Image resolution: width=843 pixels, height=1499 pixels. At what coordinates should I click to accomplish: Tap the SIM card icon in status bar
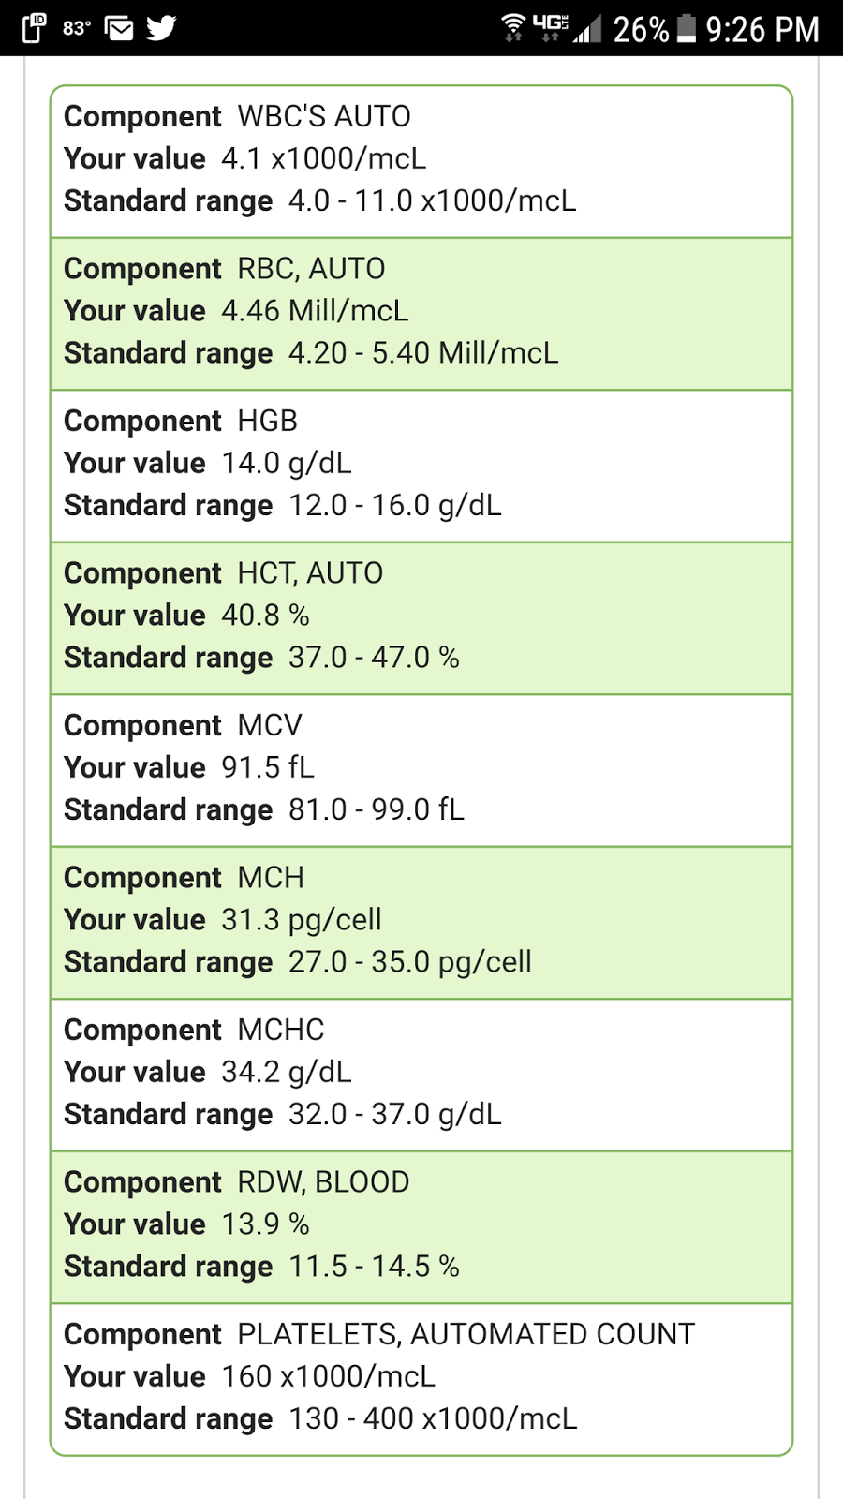pyautogui.click(x=34, y=28)
